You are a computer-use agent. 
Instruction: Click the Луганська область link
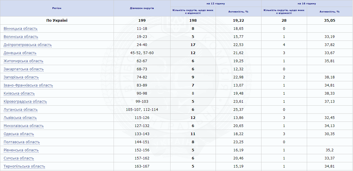(x=21, y=110)
